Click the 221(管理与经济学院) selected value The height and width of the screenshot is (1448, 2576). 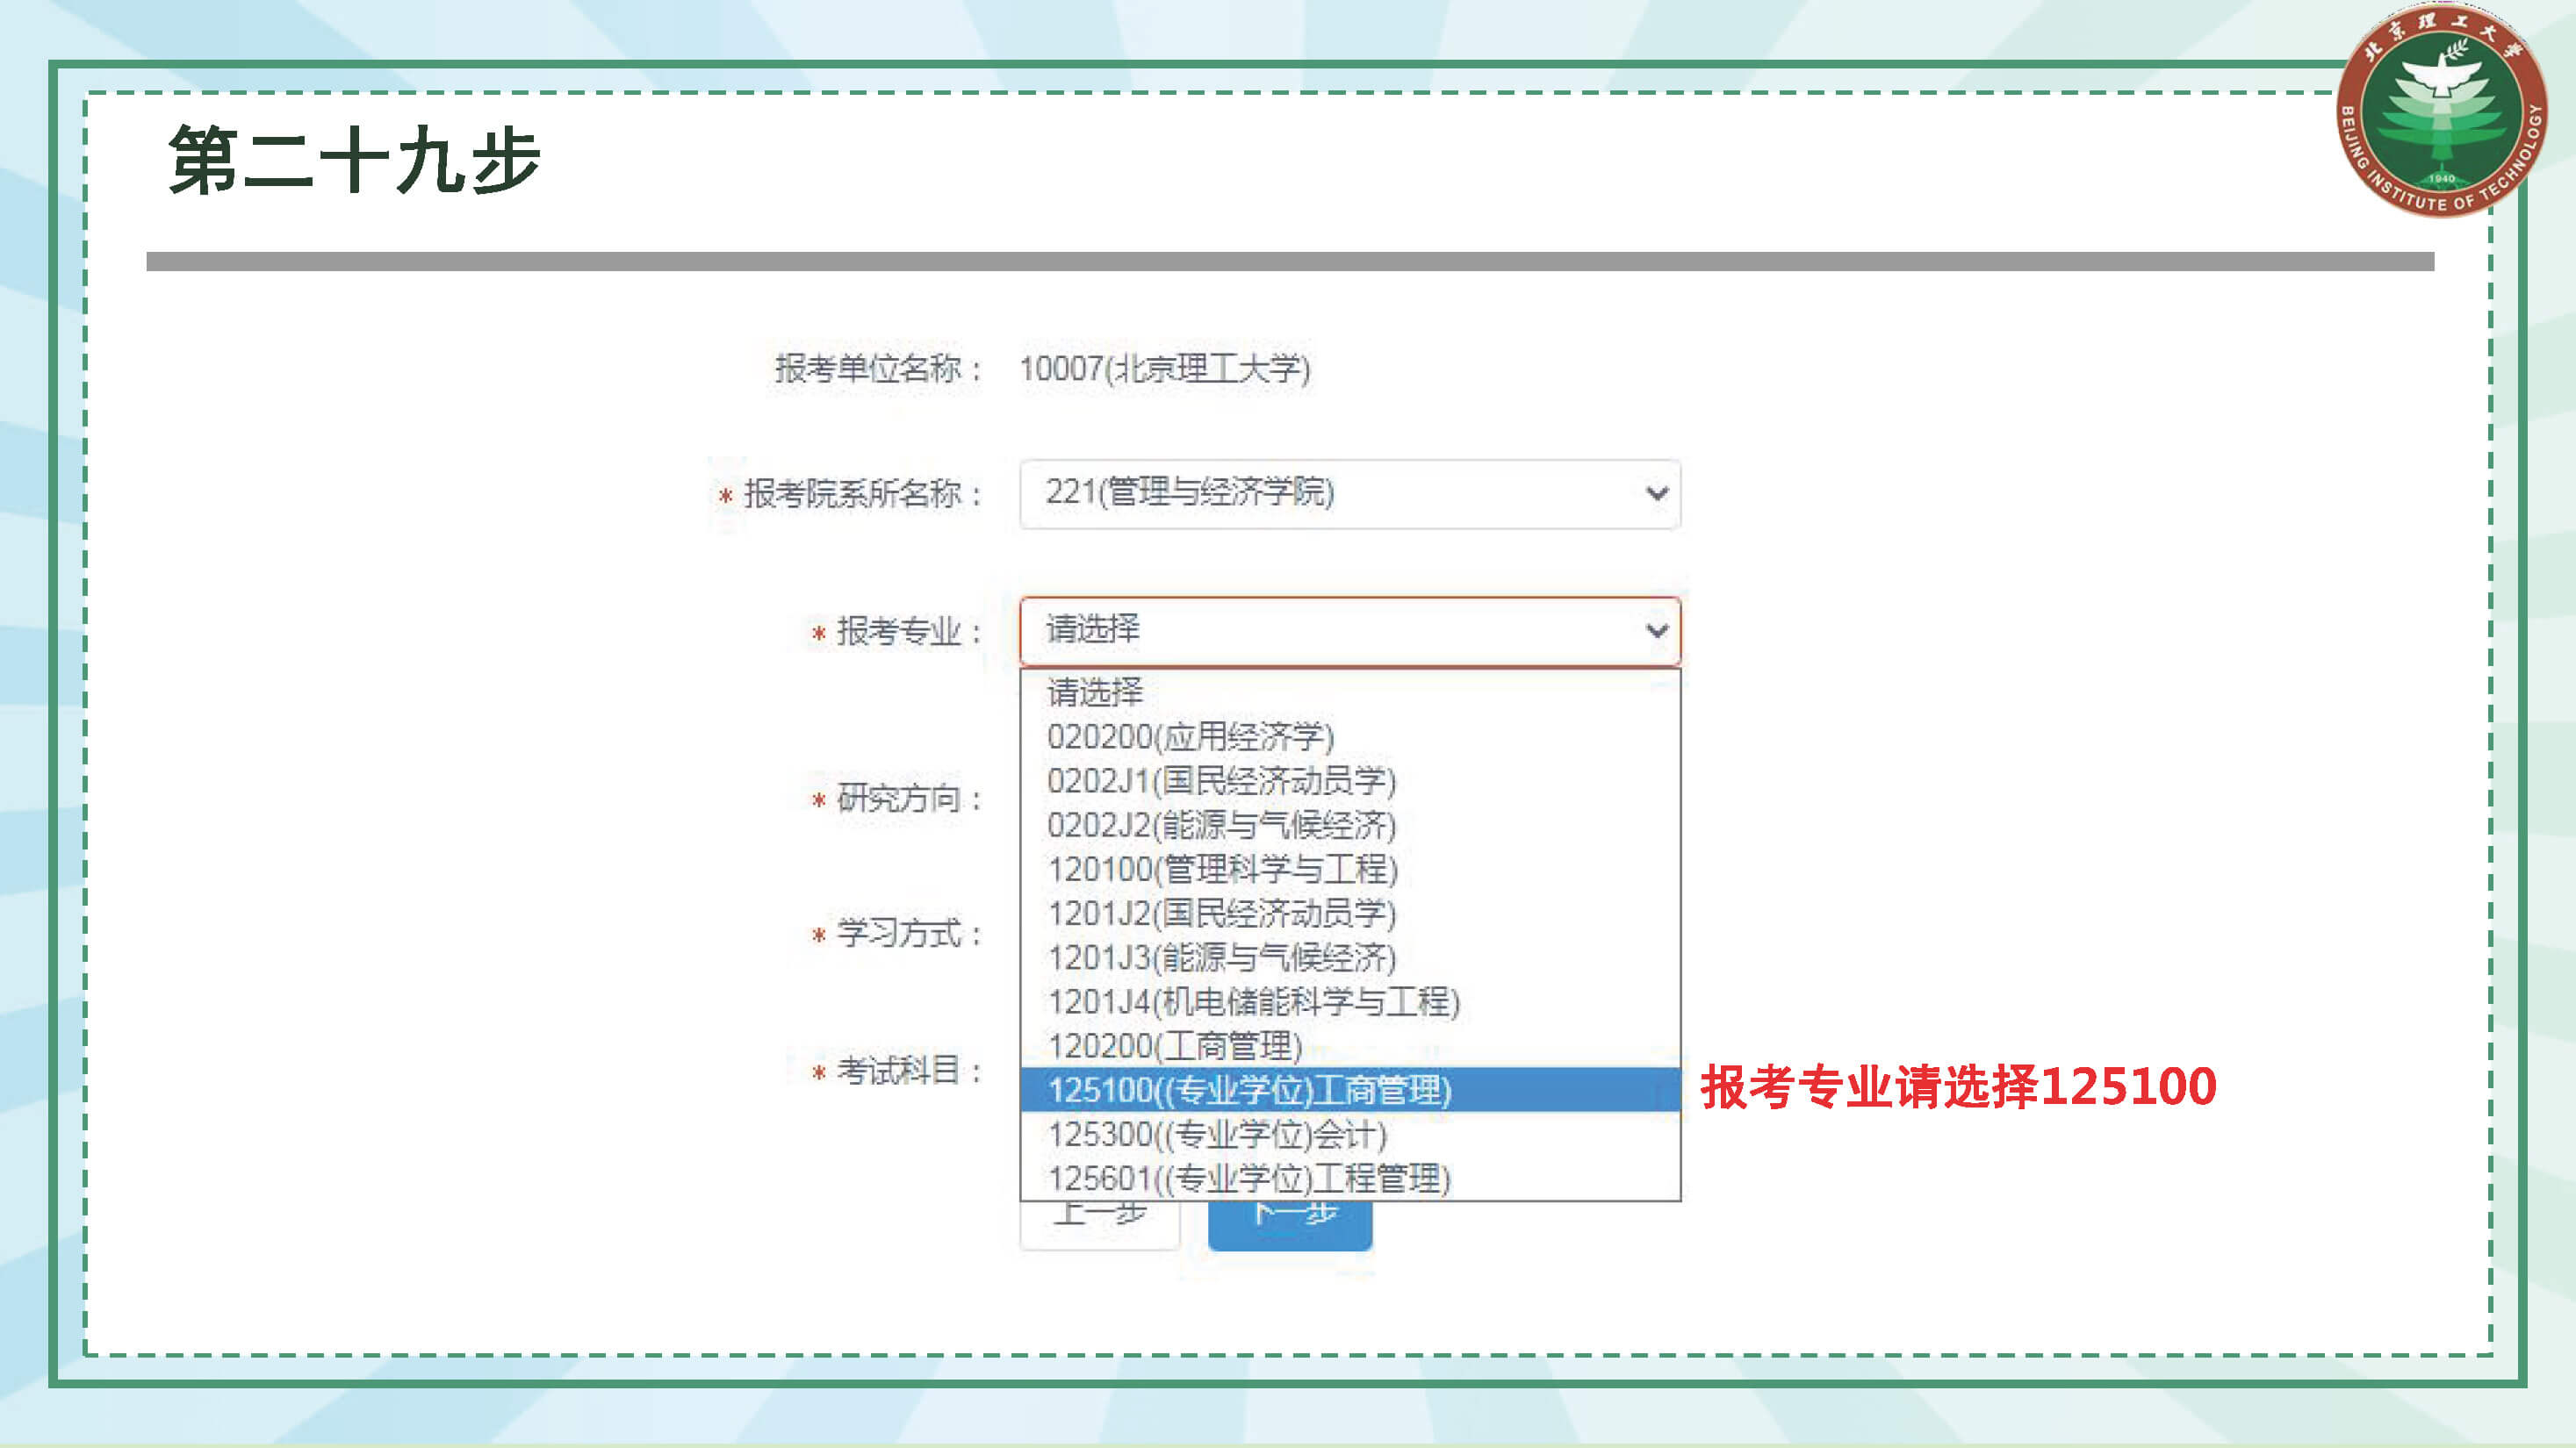tap(1190, 492)
